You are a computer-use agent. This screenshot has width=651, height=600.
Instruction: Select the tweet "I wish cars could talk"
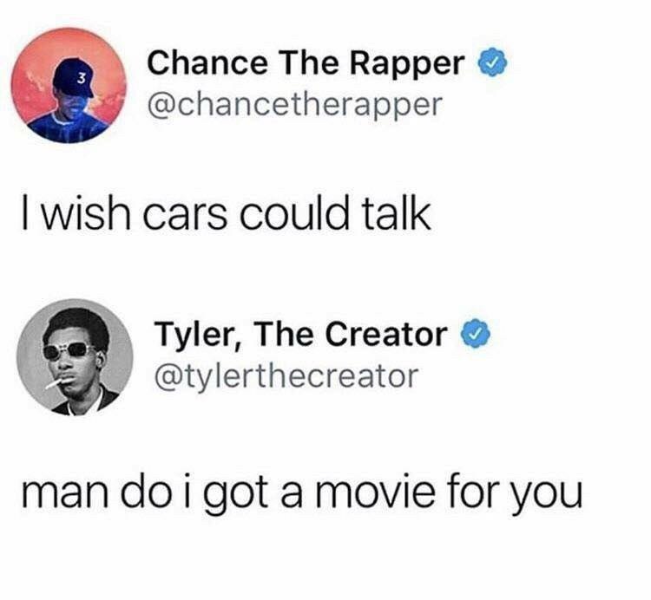pyautogui.click(x=226, y=215)
